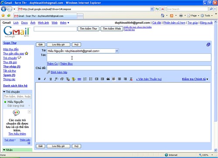Insert a hyperlink using the link icon

79,79
